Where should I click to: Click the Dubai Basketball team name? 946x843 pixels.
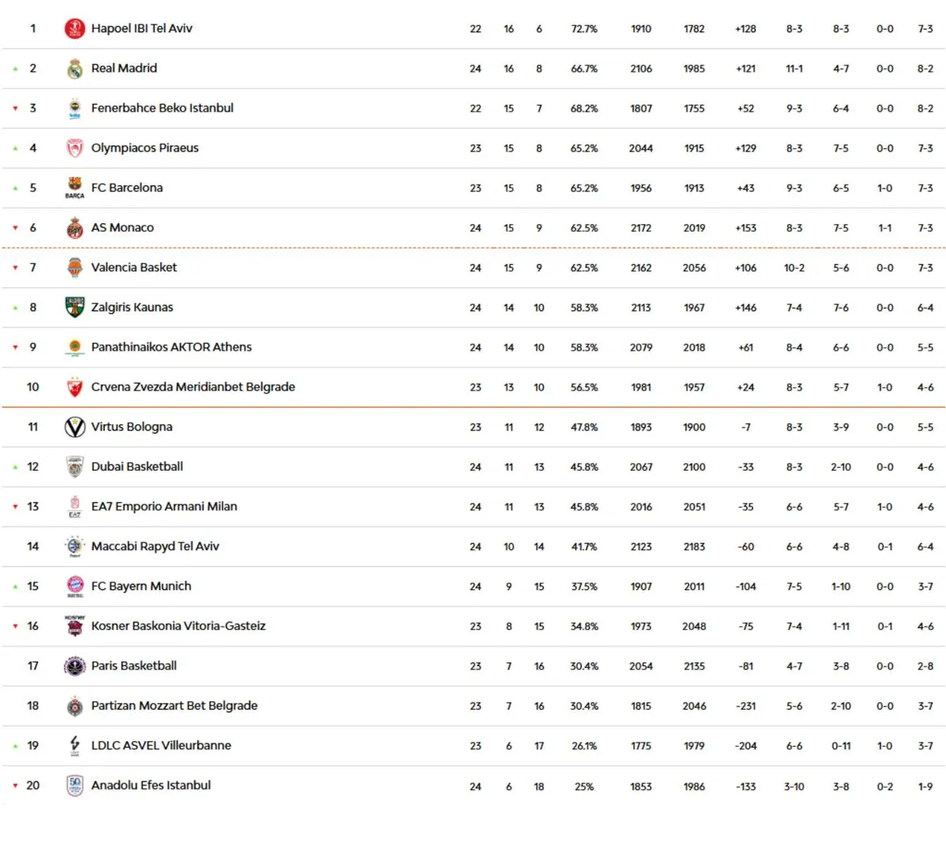[137, 467]
